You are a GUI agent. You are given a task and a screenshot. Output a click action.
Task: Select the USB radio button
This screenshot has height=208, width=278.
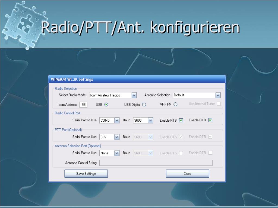point(106,105)
